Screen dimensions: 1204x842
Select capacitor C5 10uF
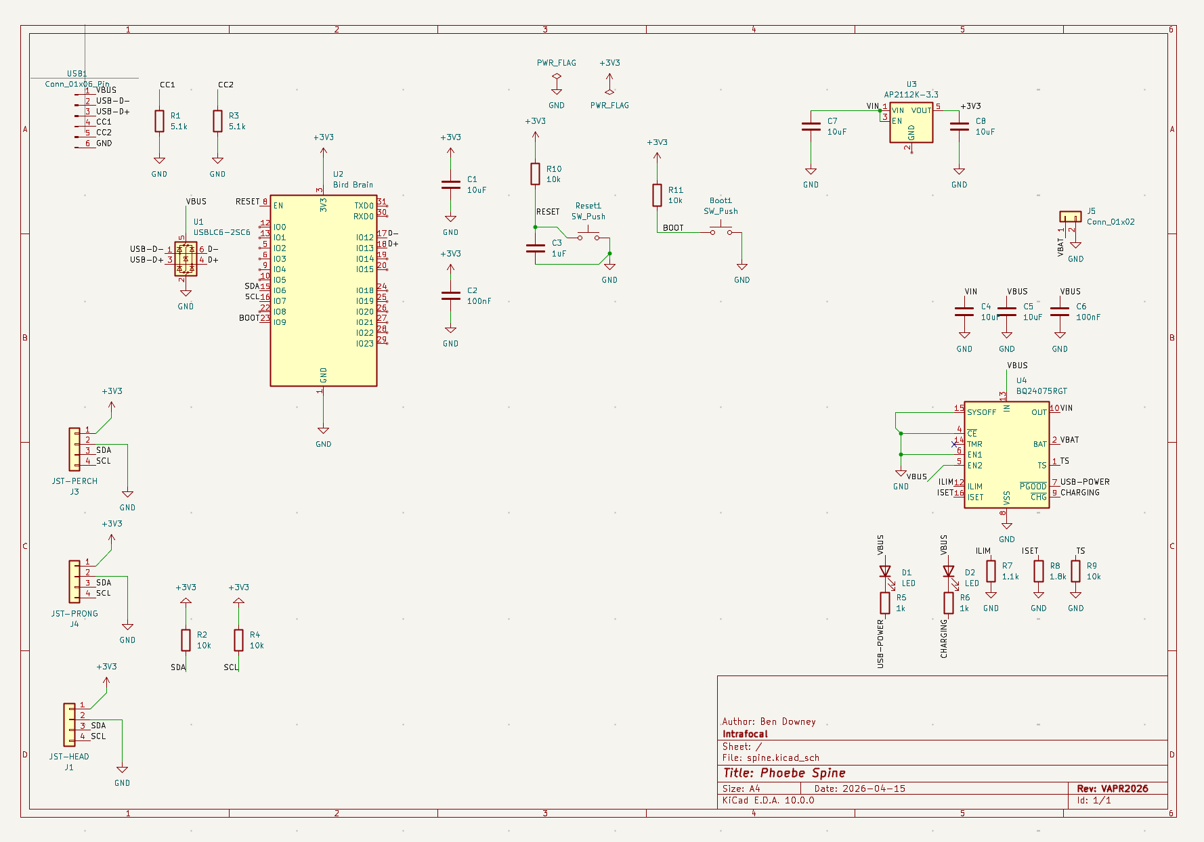point(1007,312)
